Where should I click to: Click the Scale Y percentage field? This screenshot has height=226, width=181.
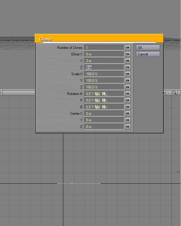click(x=104, y=81)
